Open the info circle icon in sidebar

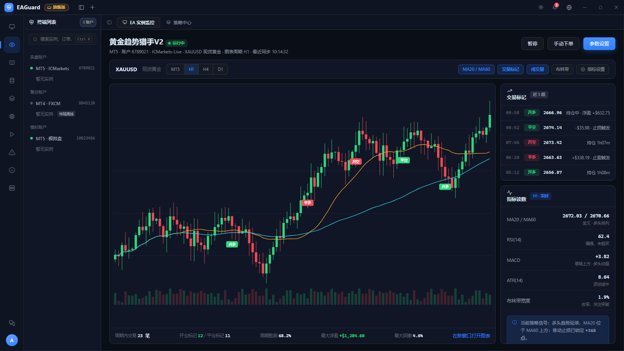[x=12, y=170]
